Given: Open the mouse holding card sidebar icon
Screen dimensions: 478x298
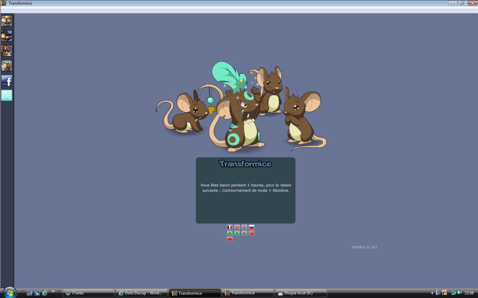Looking at the screenshot, I should [7, 51].
